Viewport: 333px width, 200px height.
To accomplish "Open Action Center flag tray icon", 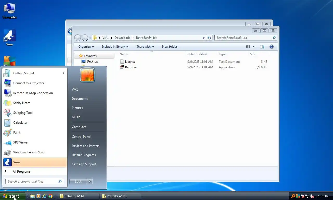I will coord(303,196).
